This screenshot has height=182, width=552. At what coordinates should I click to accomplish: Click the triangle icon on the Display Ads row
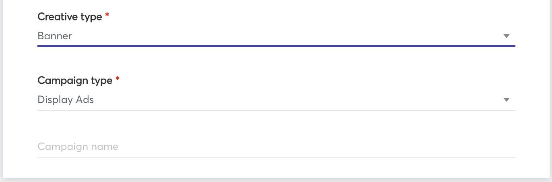507,100
